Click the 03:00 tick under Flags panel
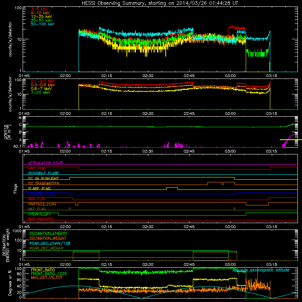This screenshot has height=302, width=302. (x=230, y=227)
